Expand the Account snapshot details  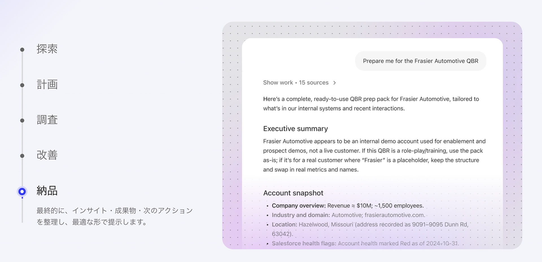(293, 193)
